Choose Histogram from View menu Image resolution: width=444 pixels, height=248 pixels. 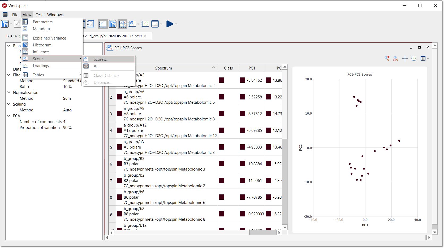pyautogui.click(x=52, y=45)
